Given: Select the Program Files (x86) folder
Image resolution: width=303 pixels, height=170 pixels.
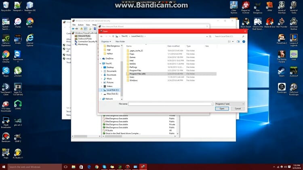Looking at the screenshot, I should (x=171, y=74).
